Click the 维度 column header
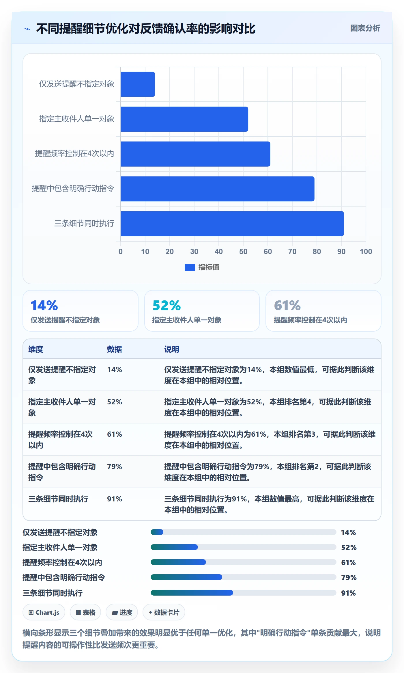 (36, 349)
